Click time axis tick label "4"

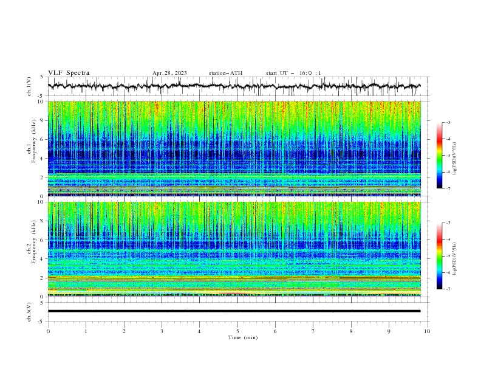click(x=199, y=331)
